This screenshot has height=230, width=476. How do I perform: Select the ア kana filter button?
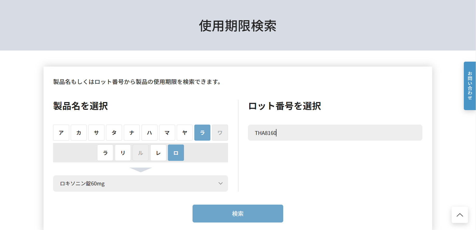coord(61,133)
